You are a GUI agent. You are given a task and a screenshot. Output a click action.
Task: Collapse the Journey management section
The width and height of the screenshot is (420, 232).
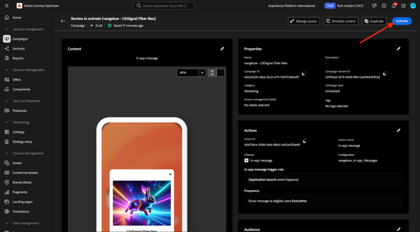[7, 29]
